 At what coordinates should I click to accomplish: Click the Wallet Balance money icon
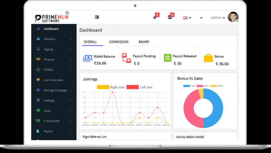tap(87, 58)
